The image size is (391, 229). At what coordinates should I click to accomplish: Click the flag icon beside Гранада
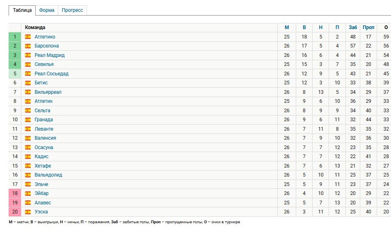pos(28,120)
